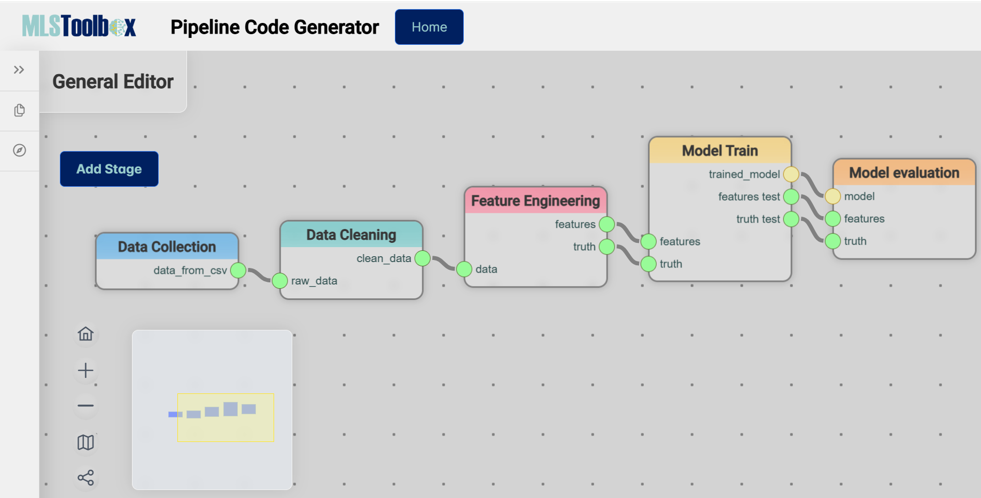Viewport: 981px width, 498px height.
Task: Select the Feature Engineering stage header
Action: click(536, 201)
